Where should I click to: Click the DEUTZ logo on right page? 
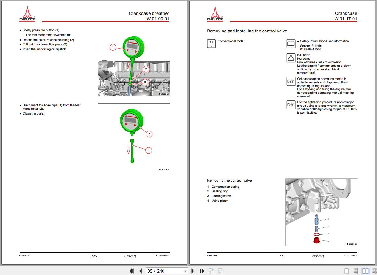click(215, 14)
